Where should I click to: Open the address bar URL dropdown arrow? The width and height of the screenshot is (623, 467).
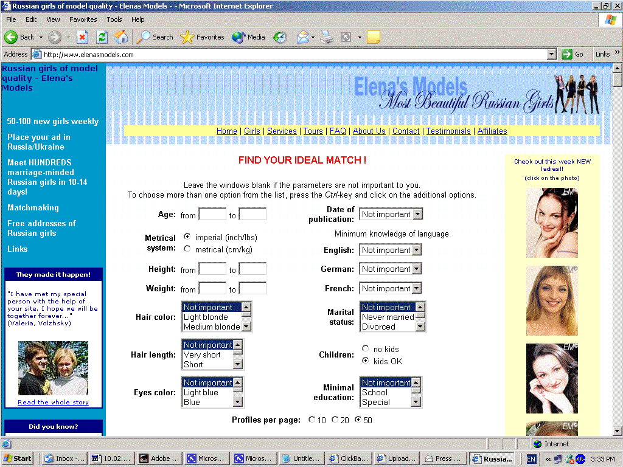tap(551, 54)
